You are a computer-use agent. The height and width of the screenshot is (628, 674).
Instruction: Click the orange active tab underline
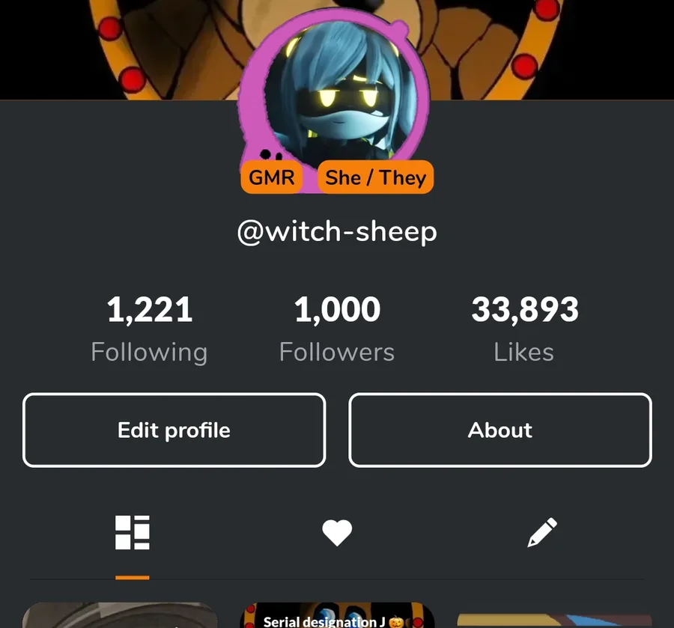133,578
